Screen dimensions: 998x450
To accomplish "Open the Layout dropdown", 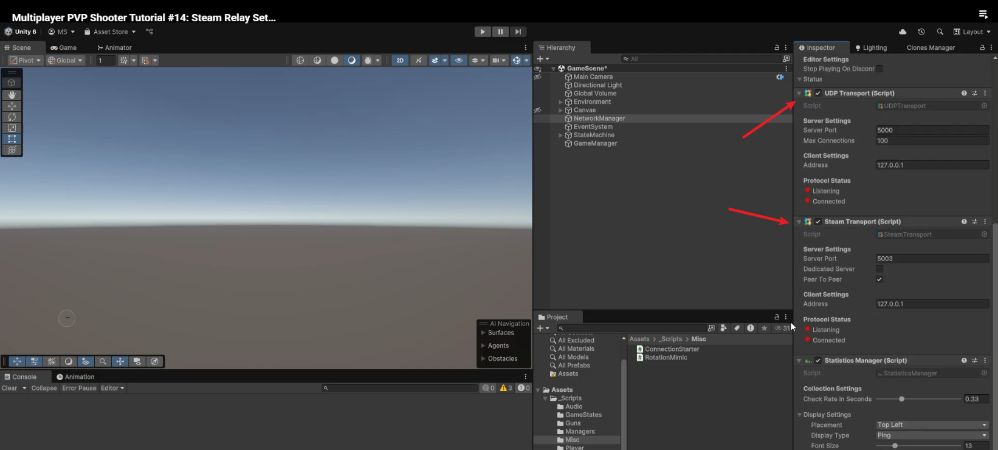I will (x=972, y=32).
